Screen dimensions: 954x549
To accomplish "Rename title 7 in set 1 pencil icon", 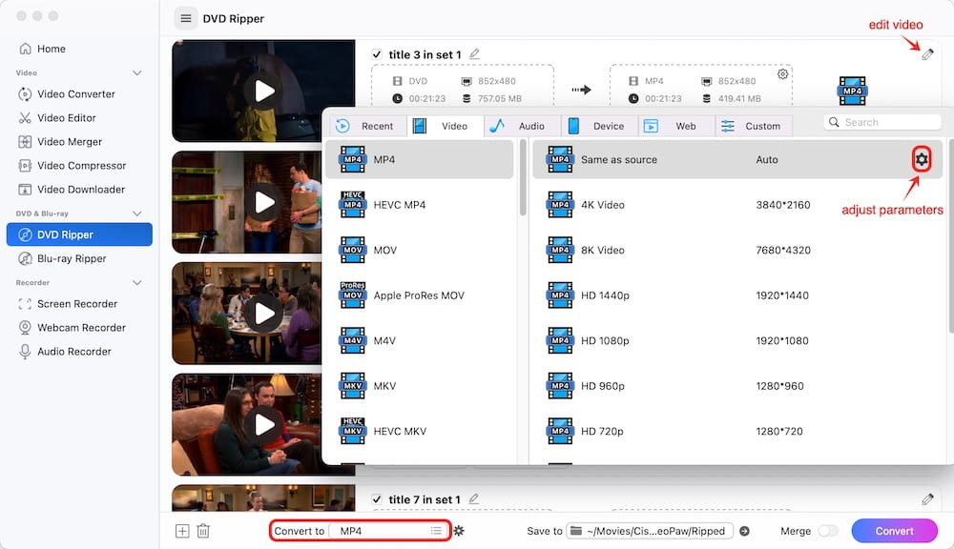I will (x=474, y=499).
